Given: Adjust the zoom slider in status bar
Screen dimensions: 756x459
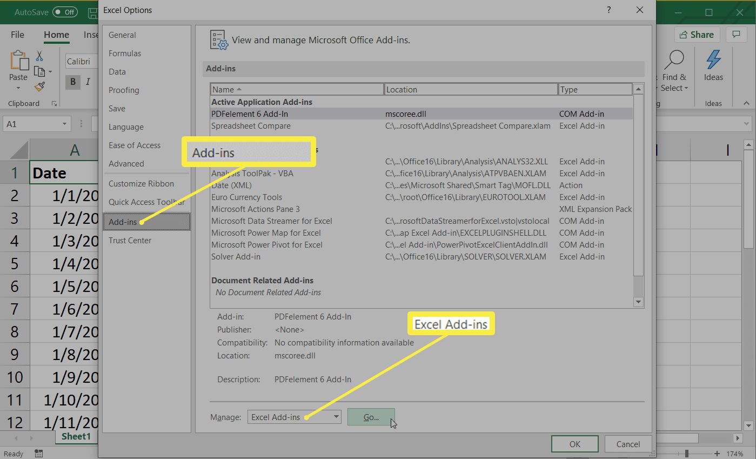Looking at the screenshot, I should 687,454.
